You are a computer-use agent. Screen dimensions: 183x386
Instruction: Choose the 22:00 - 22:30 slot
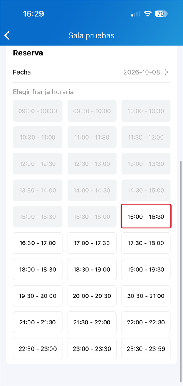coord(146,322)
